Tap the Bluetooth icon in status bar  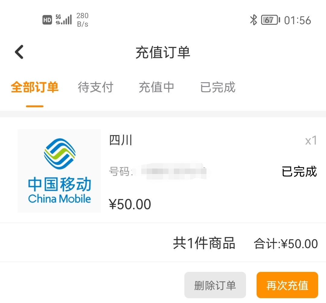pos(254,20)
